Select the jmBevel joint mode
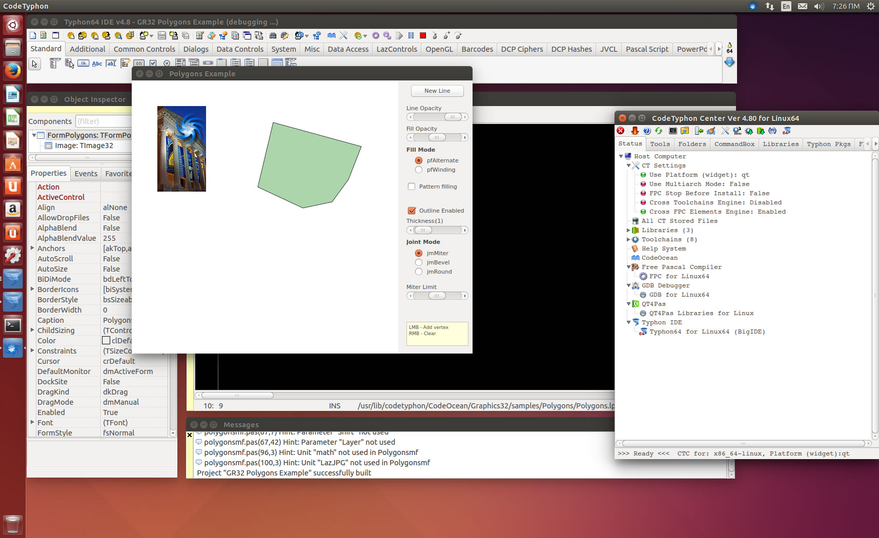Screen dimensions: 879x538 click(433, 262)
